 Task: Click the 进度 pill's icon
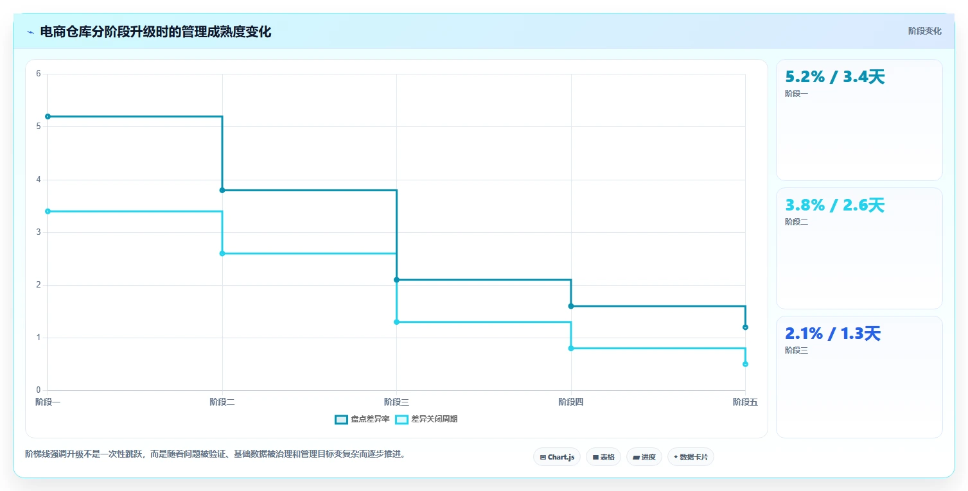[636, 458]
